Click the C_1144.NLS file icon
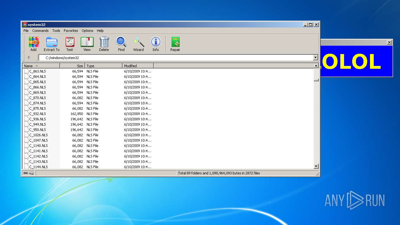400x225 pixels. point(26,167)
